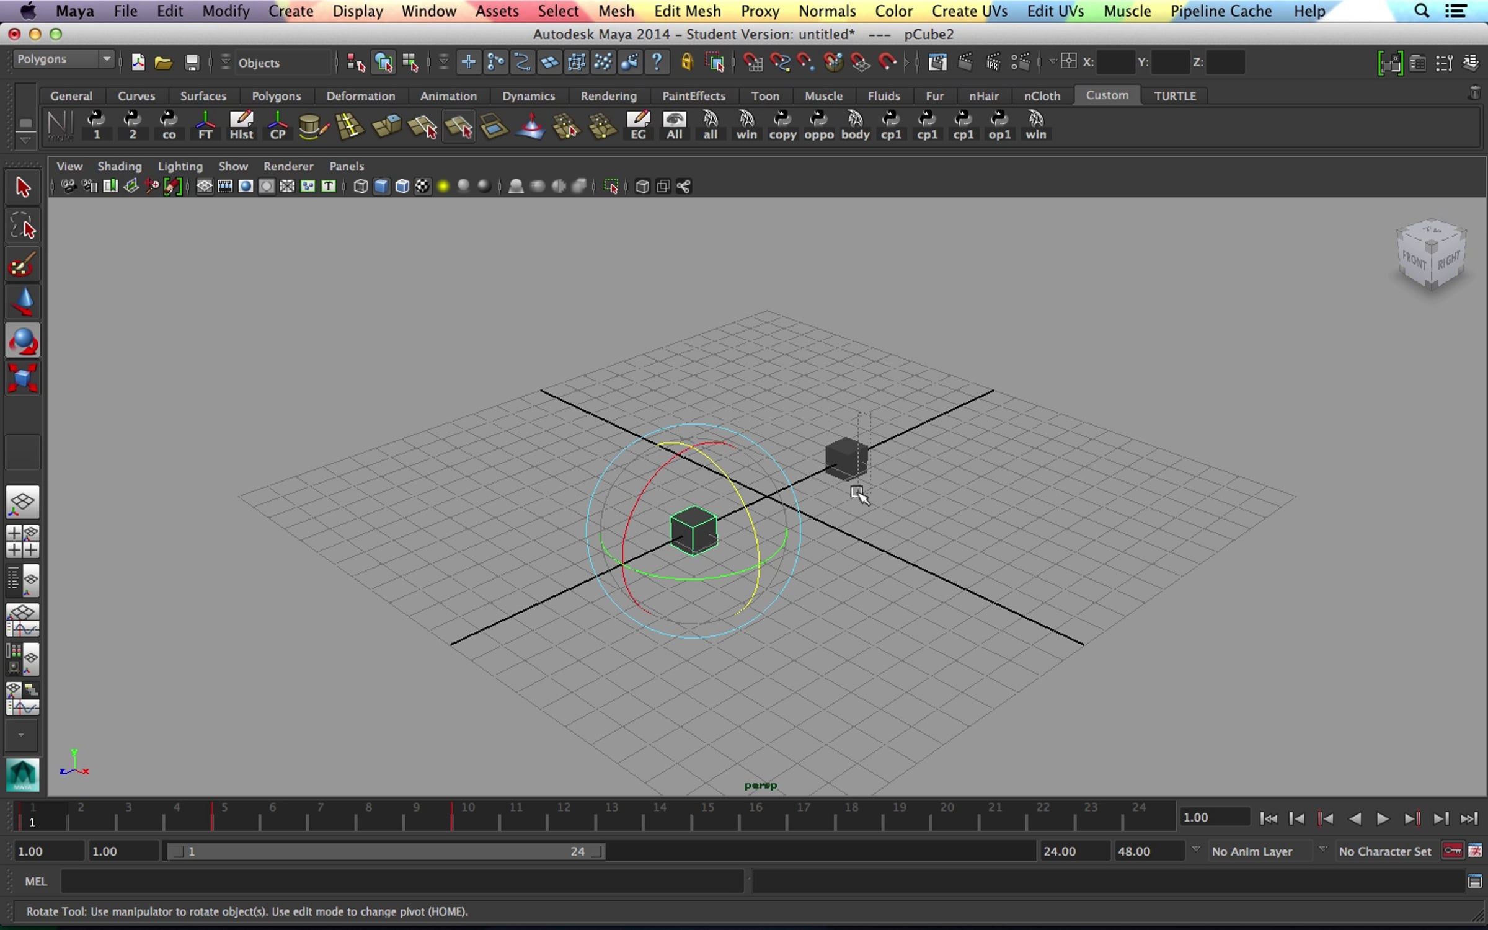Open the viewport Panels menu
The image size is (1488, 930).
(347, 166)
